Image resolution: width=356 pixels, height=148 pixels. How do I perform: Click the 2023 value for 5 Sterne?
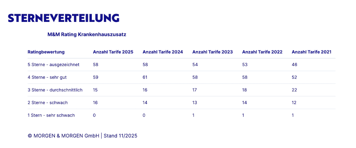[195, 65]
